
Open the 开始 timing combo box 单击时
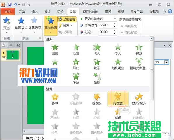[x=105, y=19]
